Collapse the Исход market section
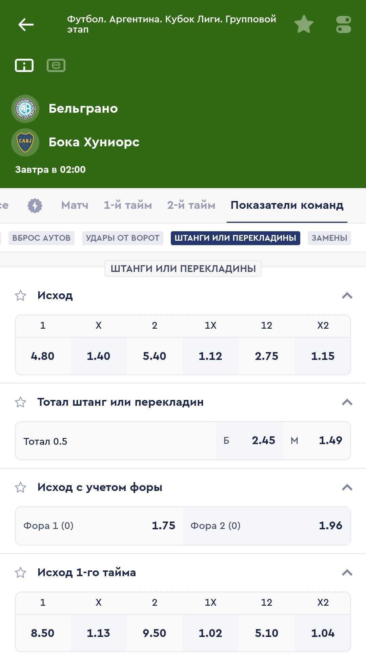The height and width of the screenshot is (658, 366). pos(347,295)
